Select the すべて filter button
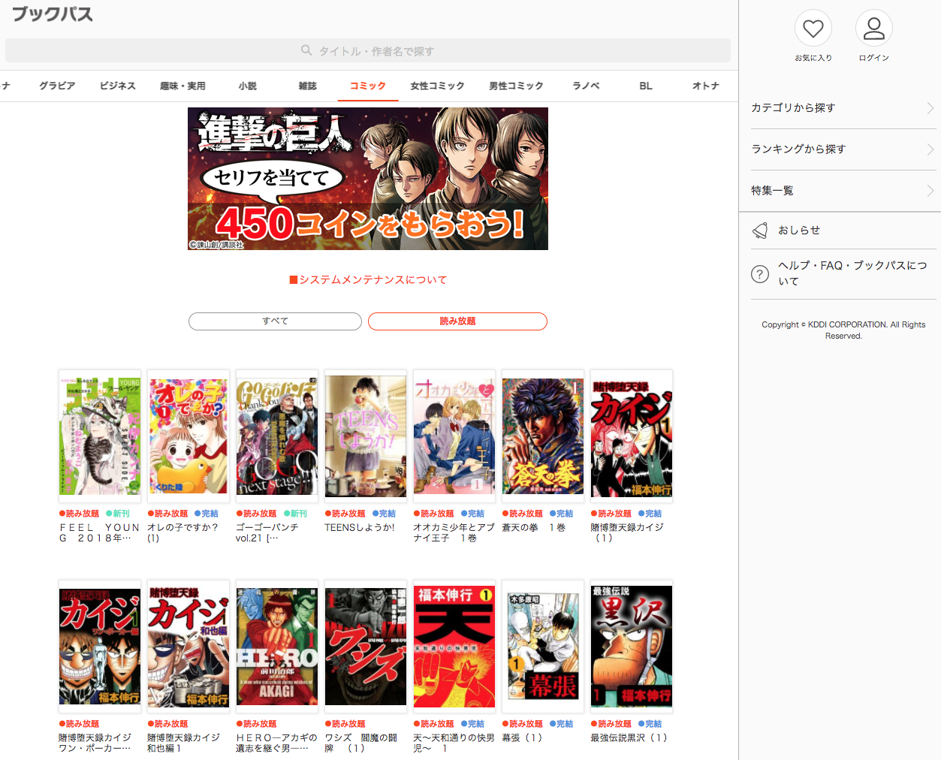This screenshot has width=941, height=760. (x=275, y=321)
